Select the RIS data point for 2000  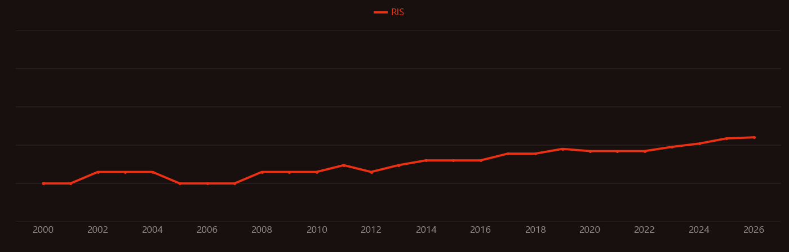point(43,183)
